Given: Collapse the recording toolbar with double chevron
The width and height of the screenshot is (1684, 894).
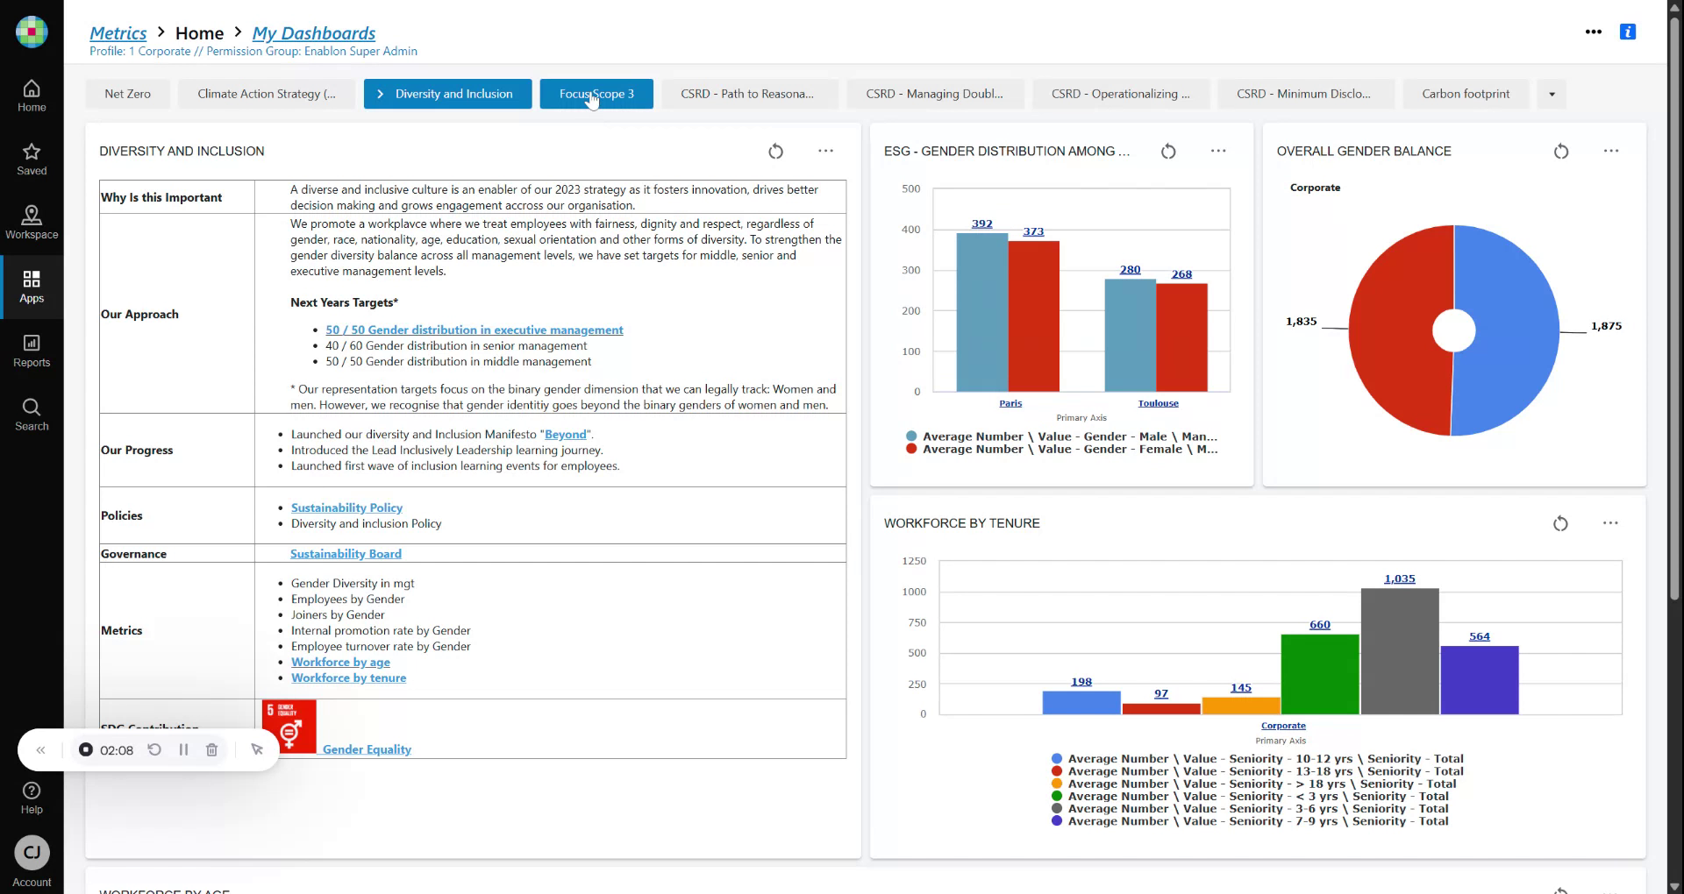Looking at the screenshot, I should 40,750.
